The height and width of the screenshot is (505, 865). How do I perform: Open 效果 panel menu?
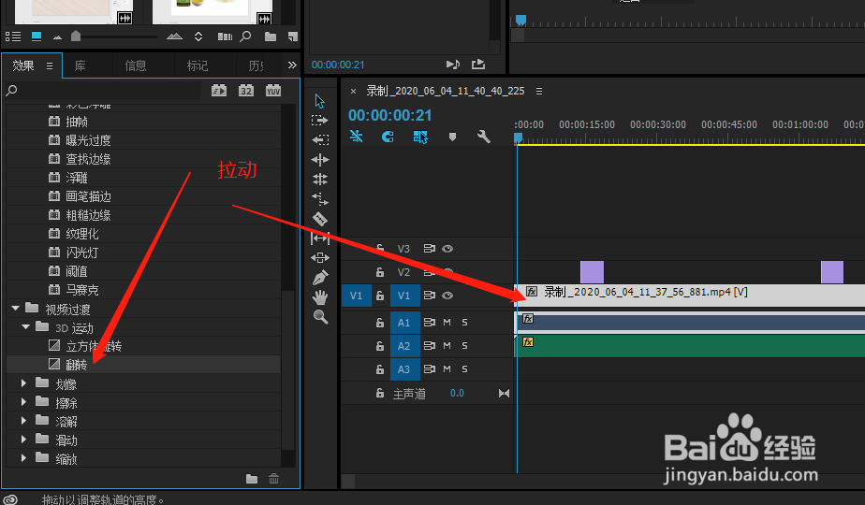click(50, 65)
